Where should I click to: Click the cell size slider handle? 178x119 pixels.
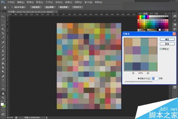tap(131, 81)
